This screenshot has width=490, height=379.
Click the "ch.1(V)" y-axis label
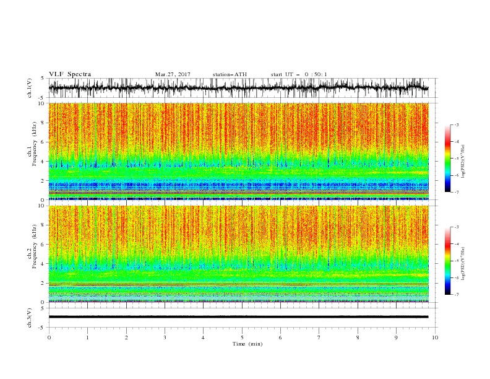30,88
